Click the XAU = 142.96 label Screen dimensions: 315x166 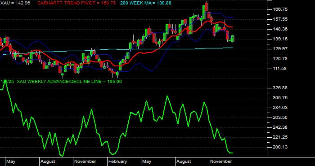(15, 3)
